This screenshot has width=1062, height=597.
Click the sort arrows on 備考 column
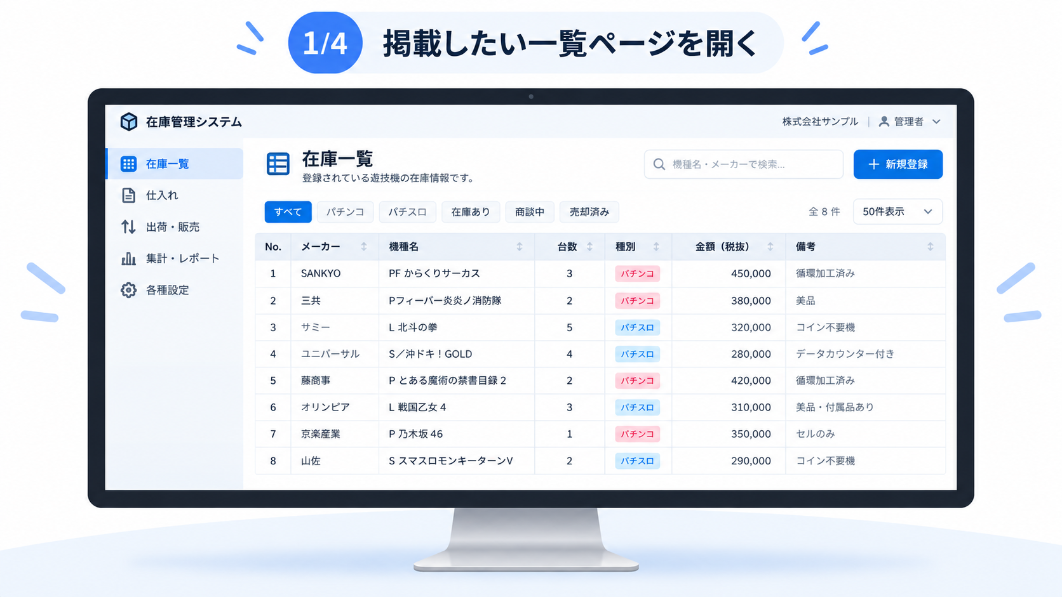pos(931,247)
